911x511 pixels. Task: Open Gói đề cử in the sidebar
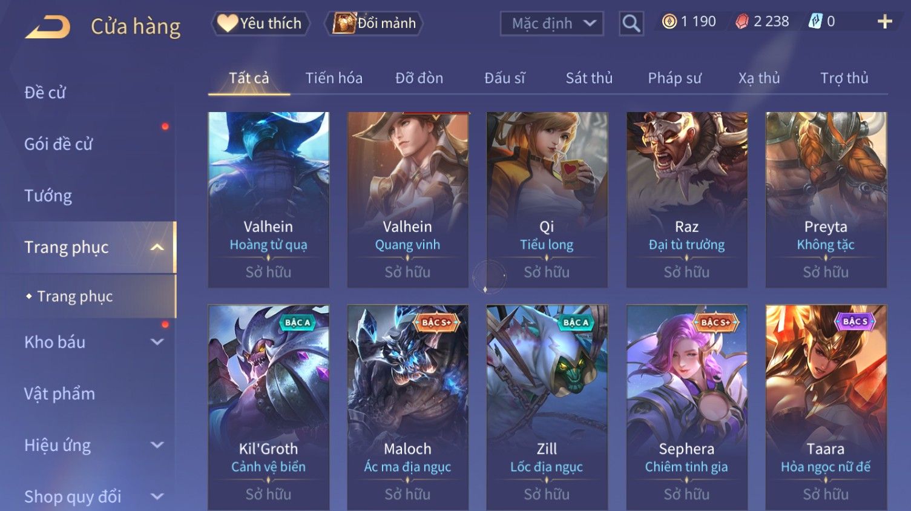(58, 144)
